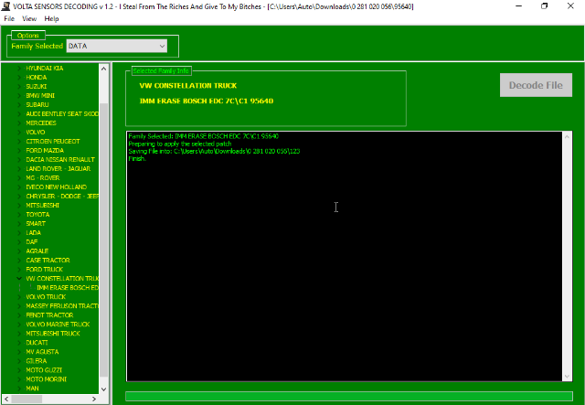
Task: Open the Help menu
Action: pyautogui.click(x=51, y=18)
